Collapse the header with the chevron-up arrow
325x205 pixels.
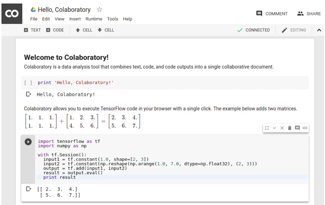point(319,30)
